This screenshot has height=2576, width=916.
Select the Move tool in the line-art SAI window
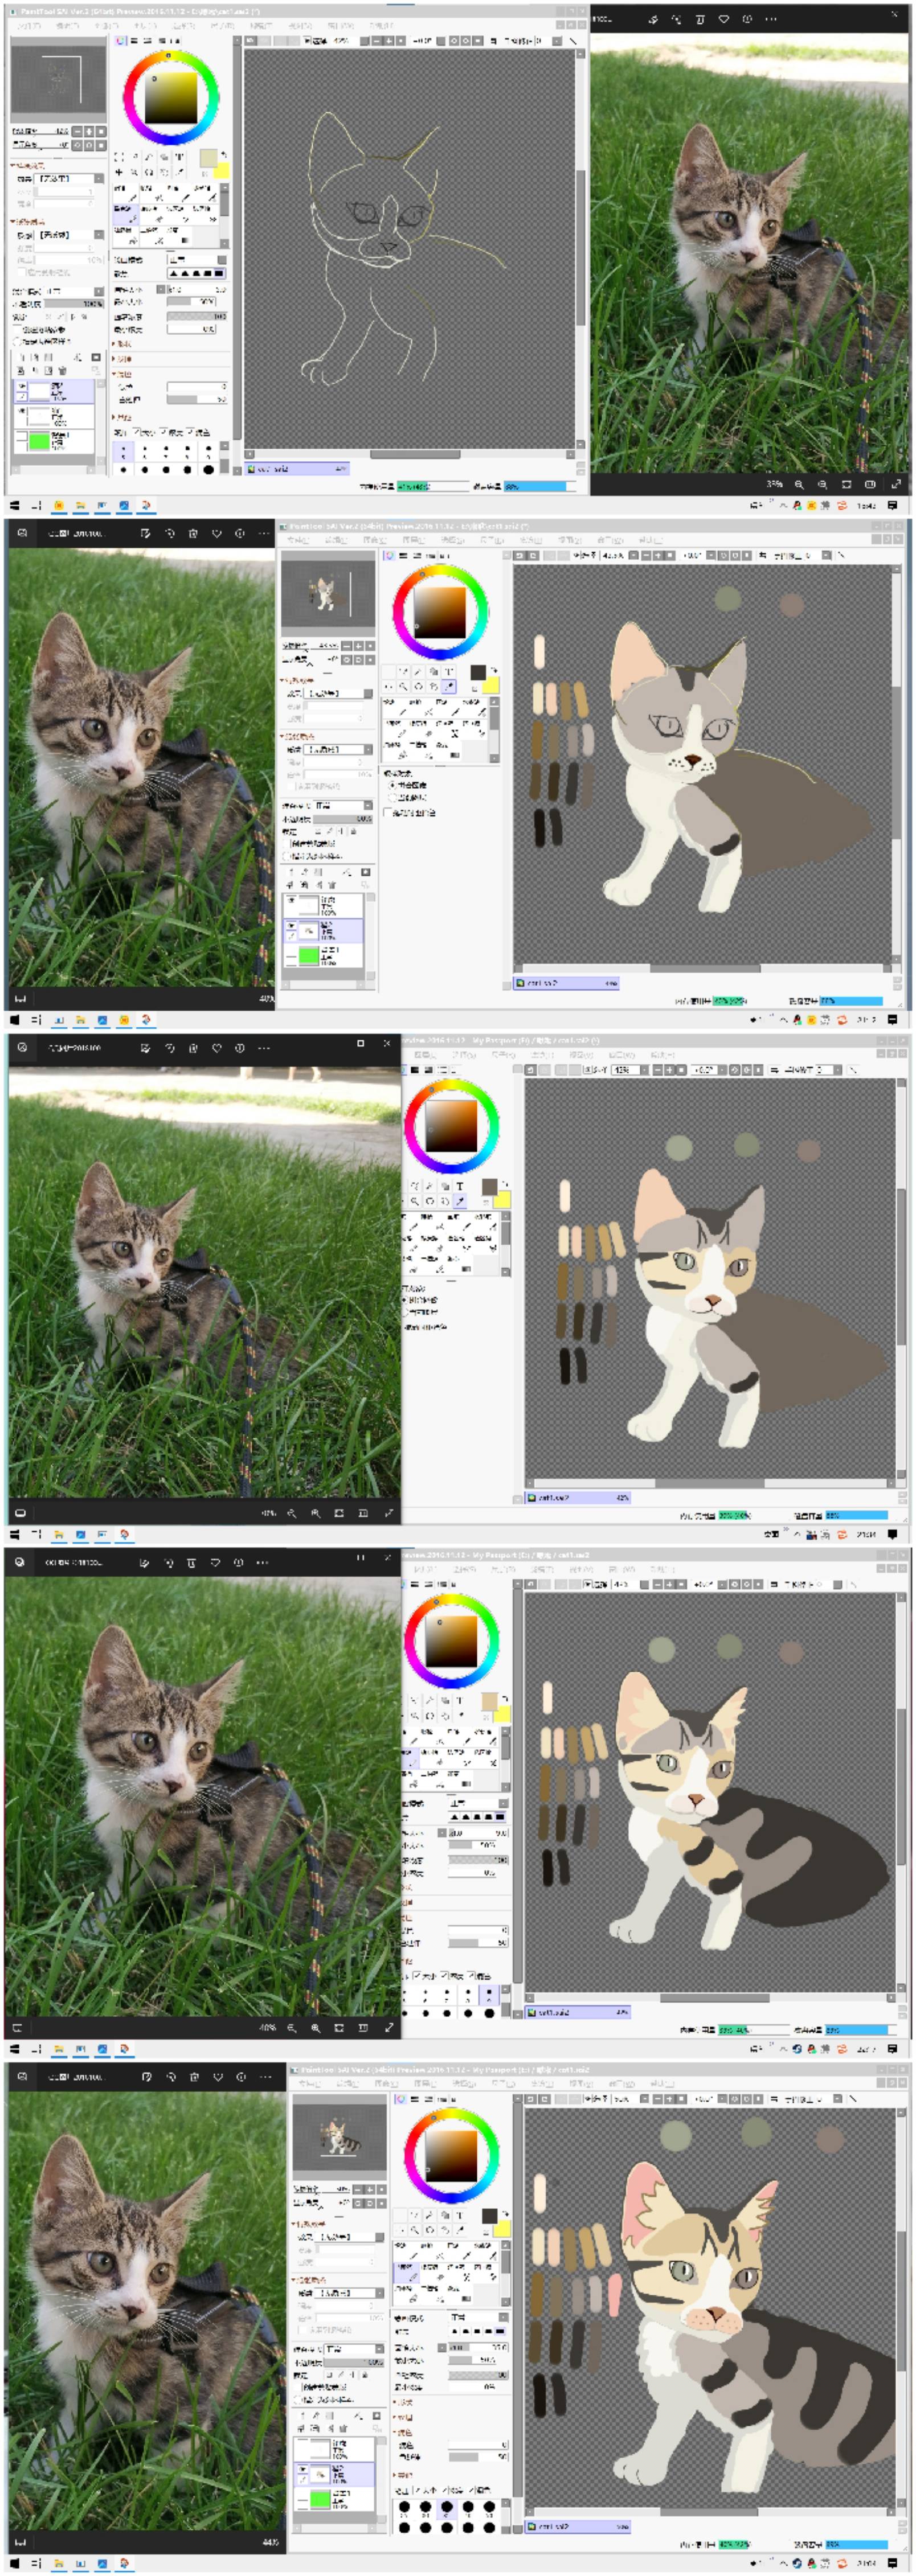click(119, 172)
